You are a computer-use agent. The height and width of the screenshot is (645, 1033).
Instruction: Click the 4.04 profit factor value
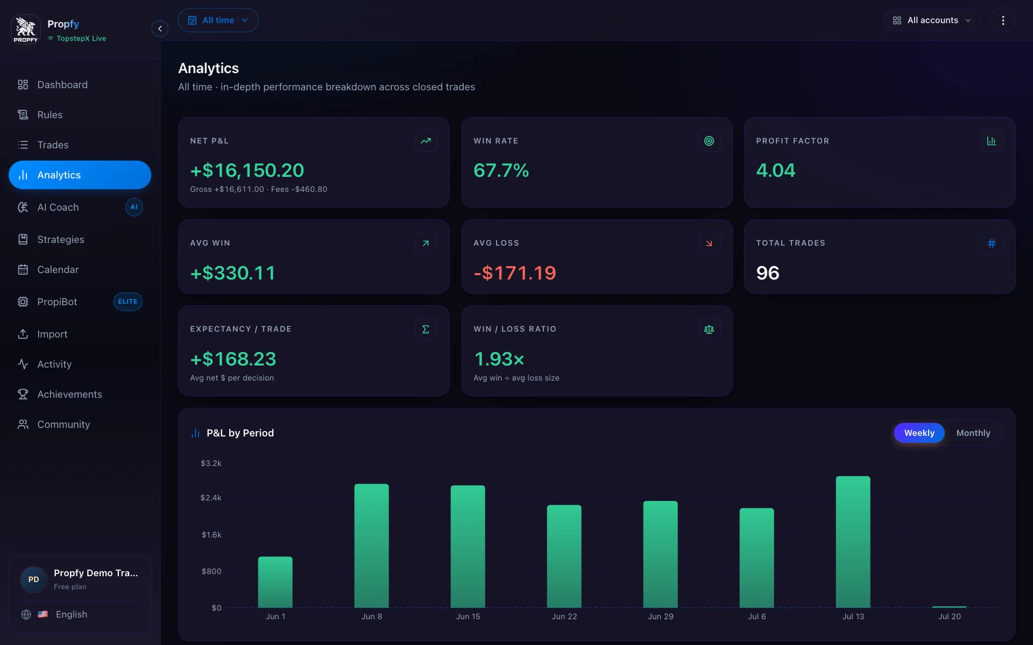click(x=775, y=170)
